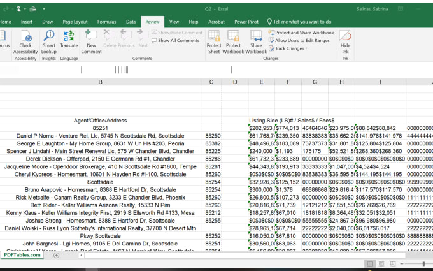The height and width of the screenshot is (271, 433).
Task: Select the Bruno Arapovic - Homesmart cell
Action: point(100,190)
